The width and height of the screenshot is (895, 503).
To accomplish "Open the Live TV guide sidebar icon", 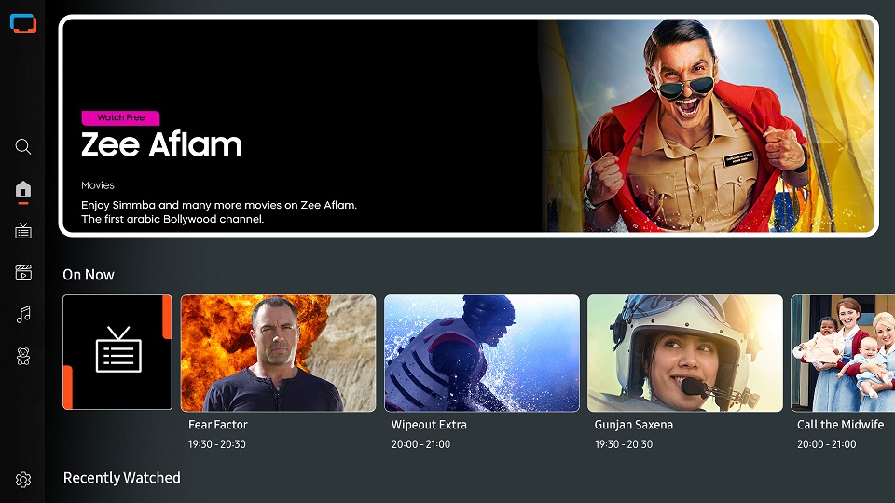I will (23, 231).
